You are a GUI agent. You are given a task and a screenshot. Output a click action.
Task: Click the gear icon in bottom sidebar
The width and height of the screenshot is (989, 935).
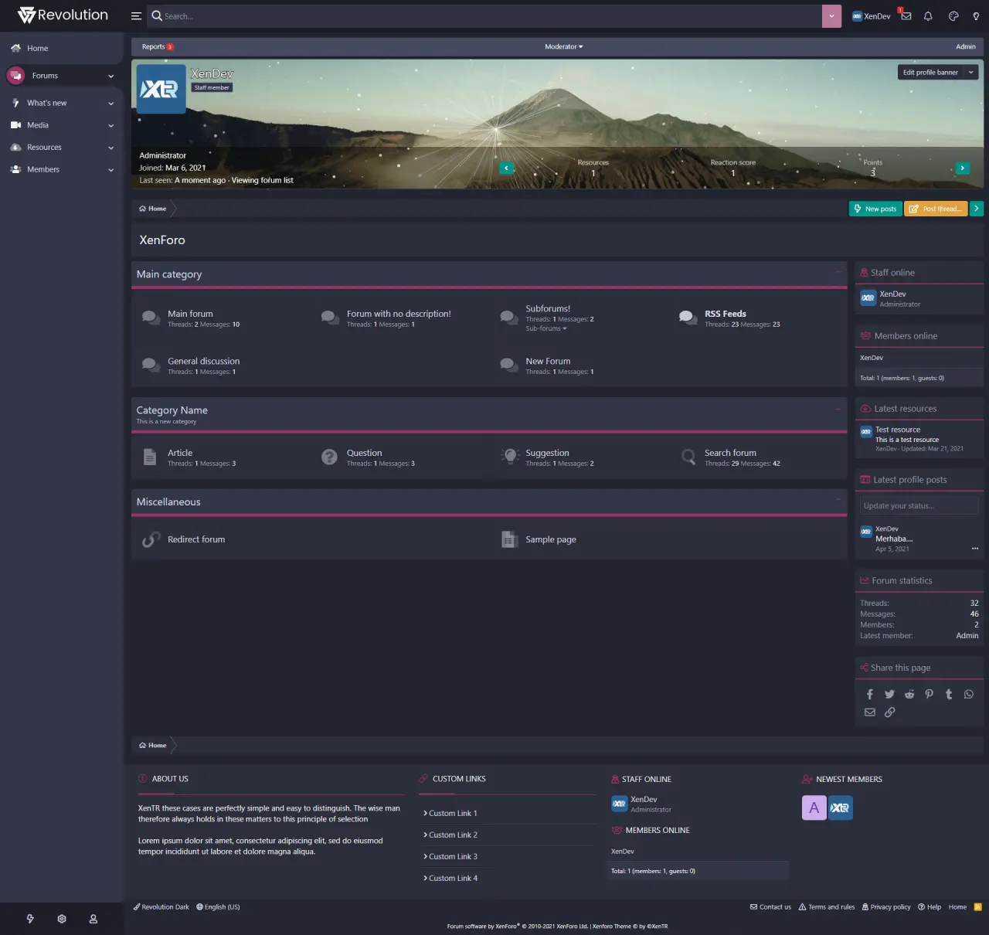[62, 919]
